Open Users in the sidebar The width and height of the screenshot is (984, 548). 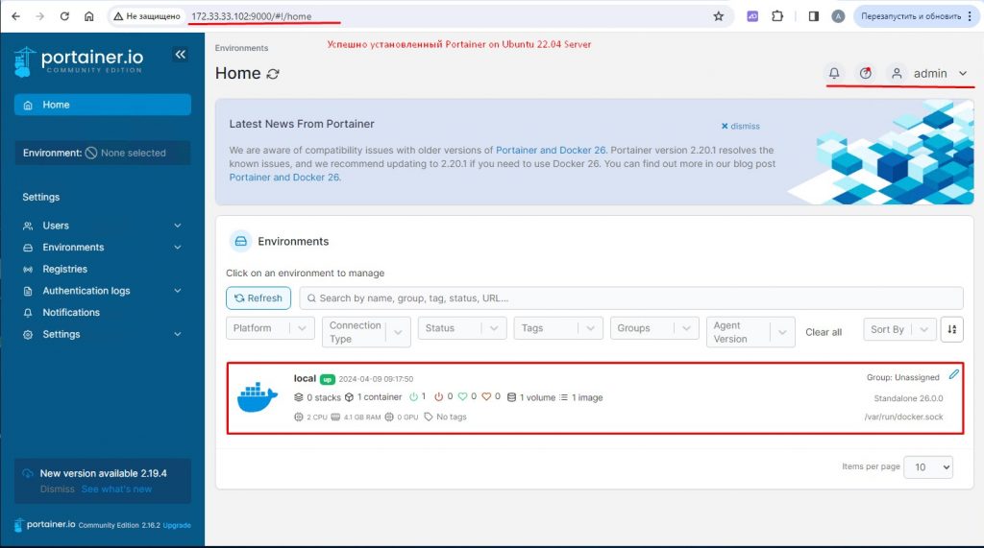pos(55,226)
